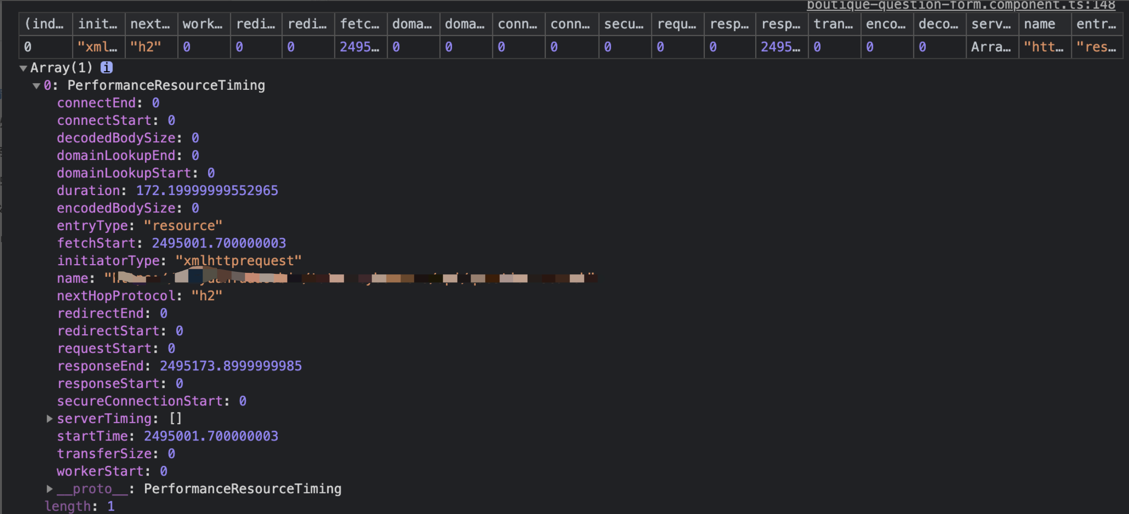
Task: Click the "fetc…" column header
Action: [x=361, y=24]
